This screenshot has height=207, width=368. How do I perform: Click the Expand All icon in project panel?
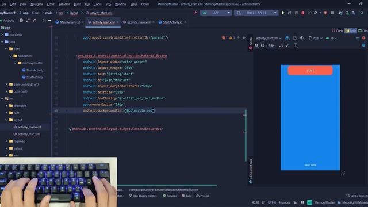(x=28, y=21)
